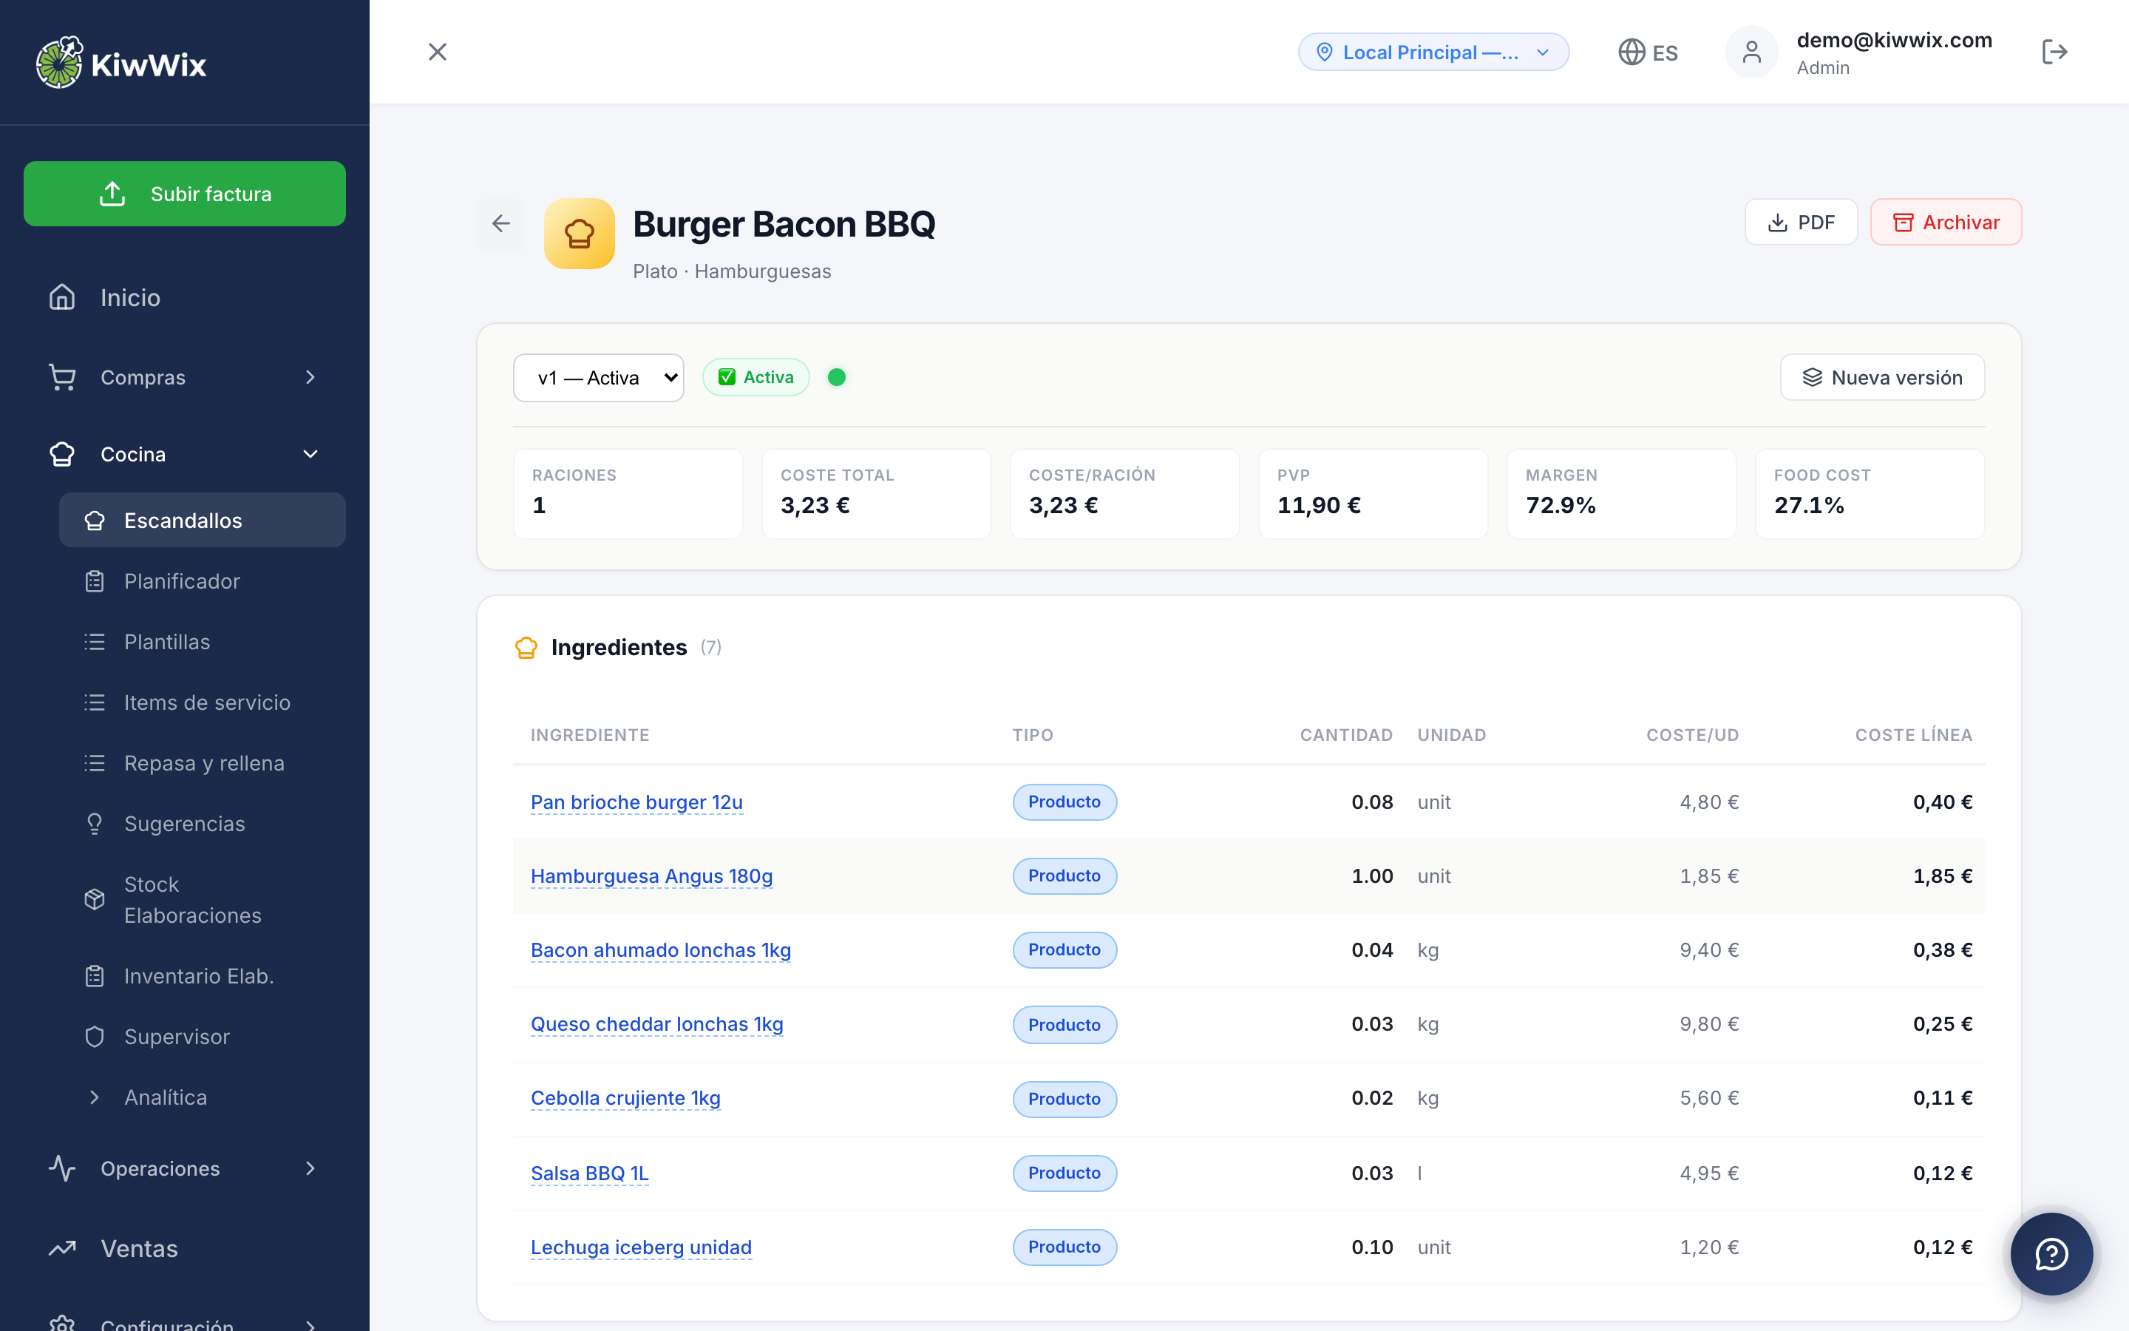
Task: Click the user avatar icon
Action: pos(1751,52)
